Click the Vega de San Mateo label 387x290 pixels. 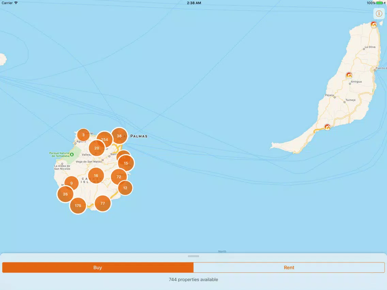tap(89, 162)
